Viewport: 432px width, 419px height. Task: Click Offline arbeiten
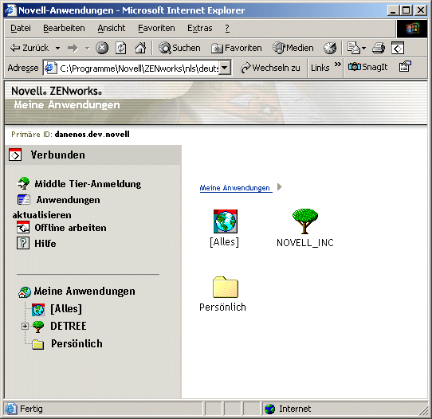click(x=70, y=228)
